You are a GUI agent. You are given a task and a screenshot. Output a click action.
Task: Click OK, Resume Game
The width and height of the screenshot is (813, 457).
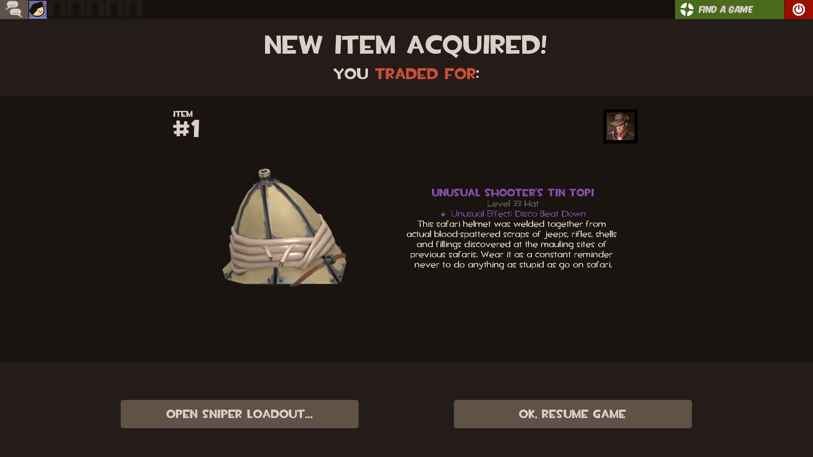pyautogui.click(x=573, y=414)
